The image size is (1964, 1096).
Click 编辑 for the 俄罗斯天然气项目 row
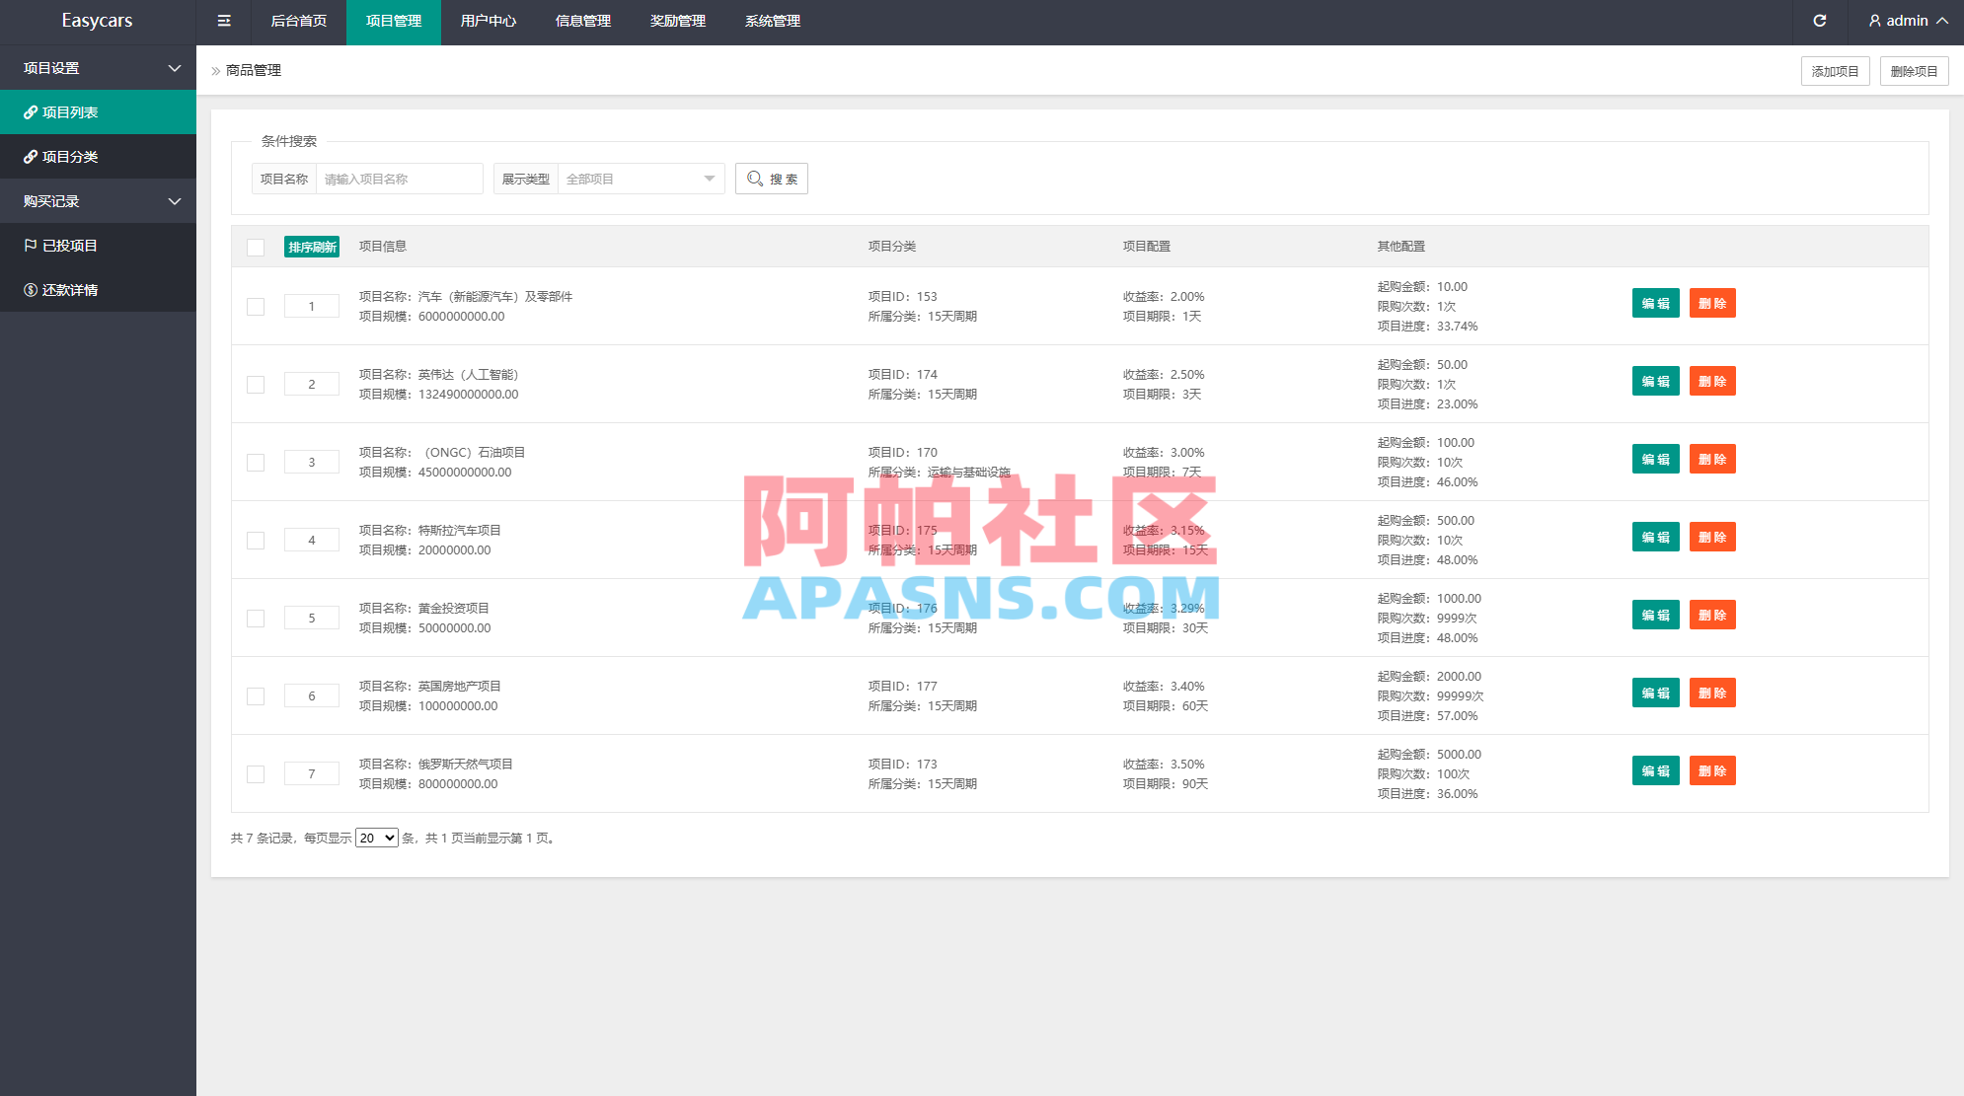click(1655, 770)
